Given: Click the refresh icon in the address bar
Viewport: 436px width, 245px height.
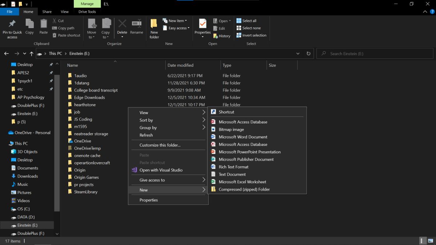Looking at the screenshot, I should 308,53.
